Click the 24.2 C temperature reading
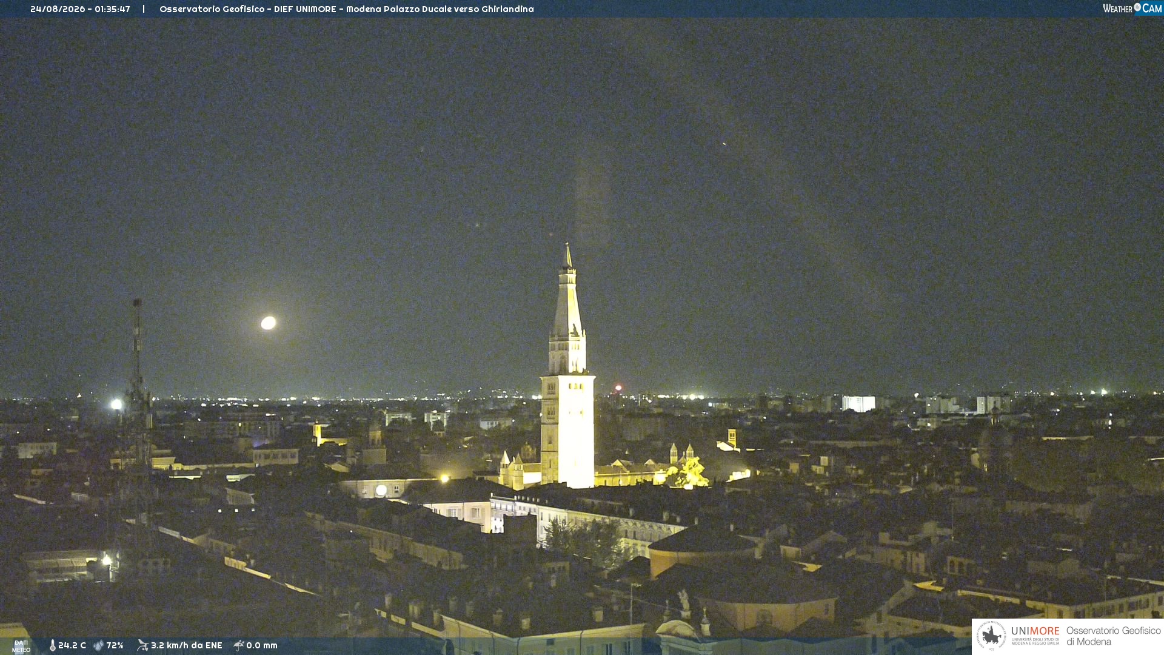 tap(72, 646)
